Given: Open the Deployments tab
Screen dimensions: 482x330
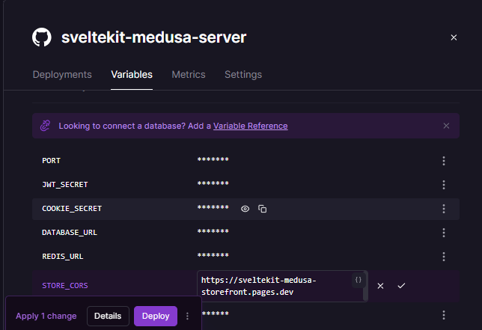Looking at the screenshot, I should (62, 75).
